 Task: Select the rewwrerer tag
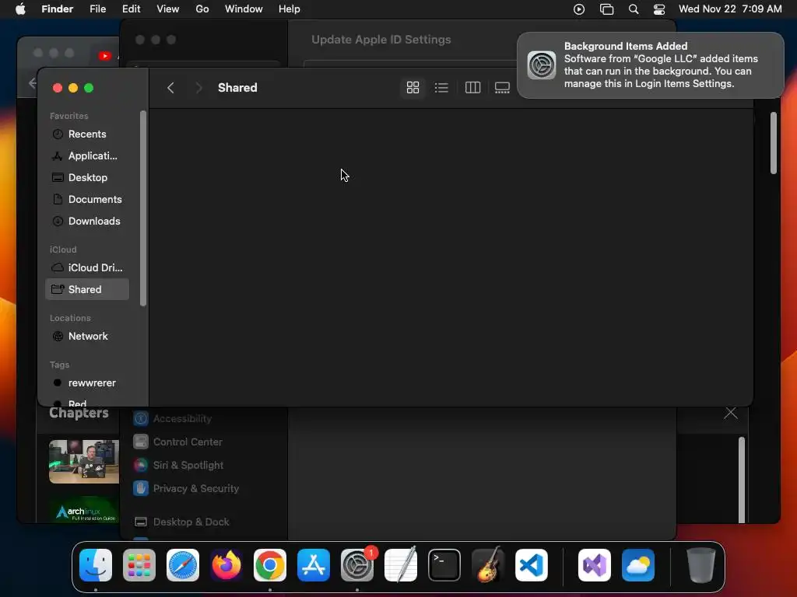tap(87, 382)
